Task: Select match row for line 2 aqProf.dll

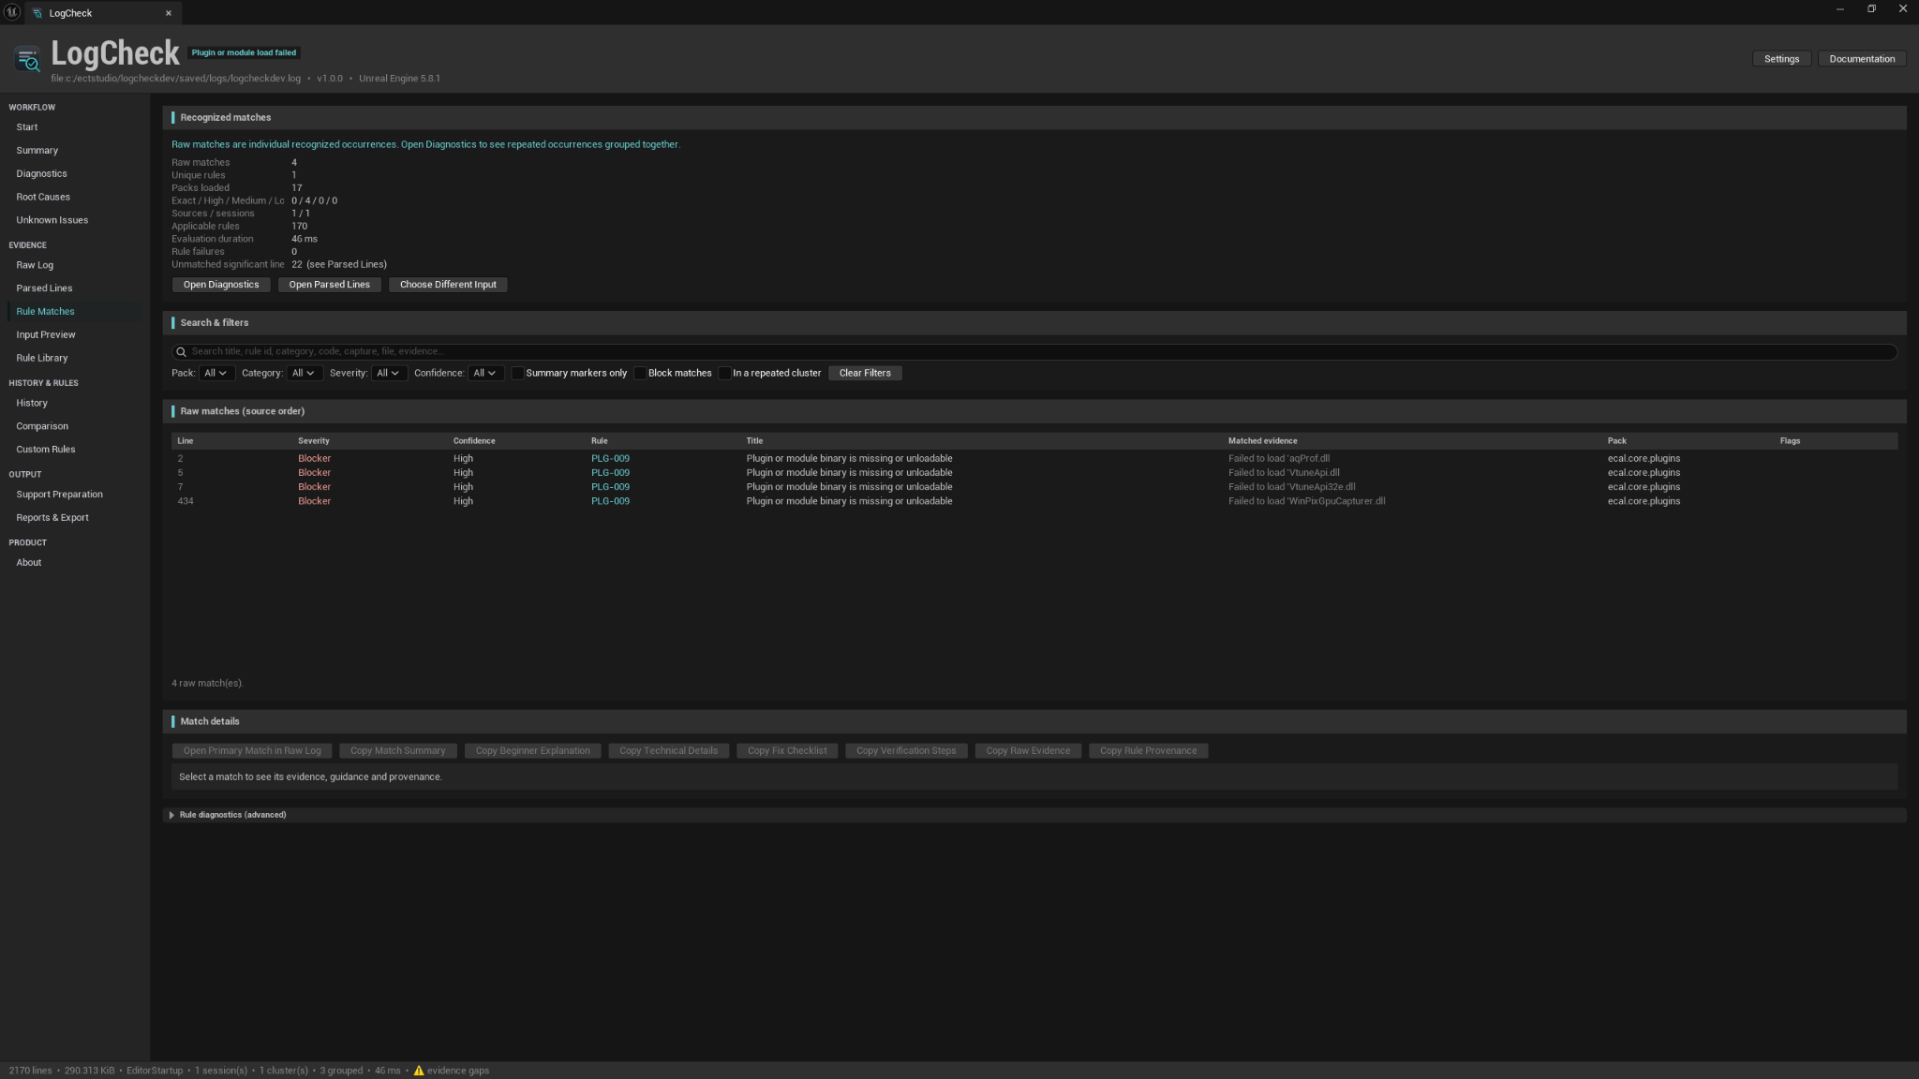Action: pos(1034,459)
